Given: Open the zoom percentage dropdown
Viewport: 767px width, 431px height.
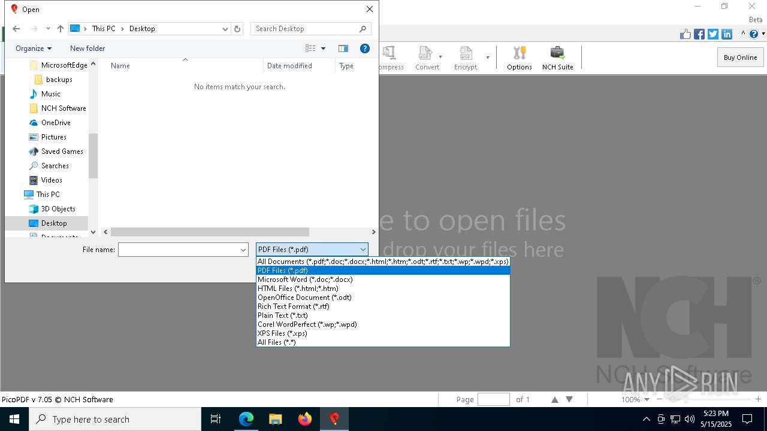Looking at the screenshot, I should pos(646,399).
